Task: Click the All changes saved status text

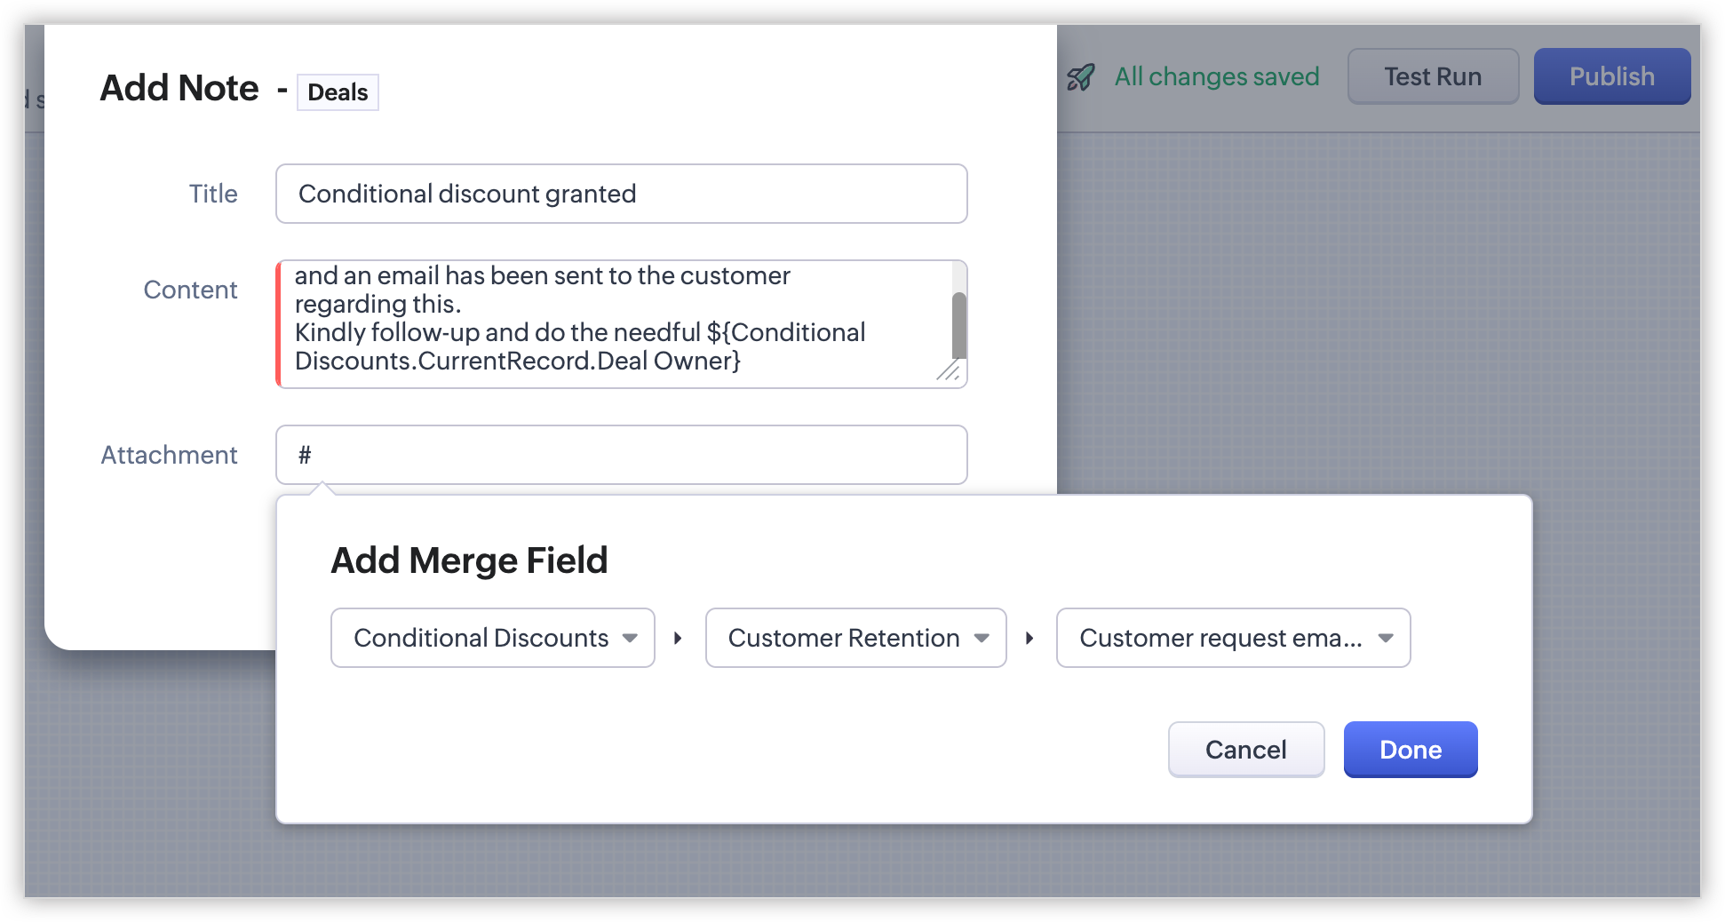Action: coord(1216,77)
